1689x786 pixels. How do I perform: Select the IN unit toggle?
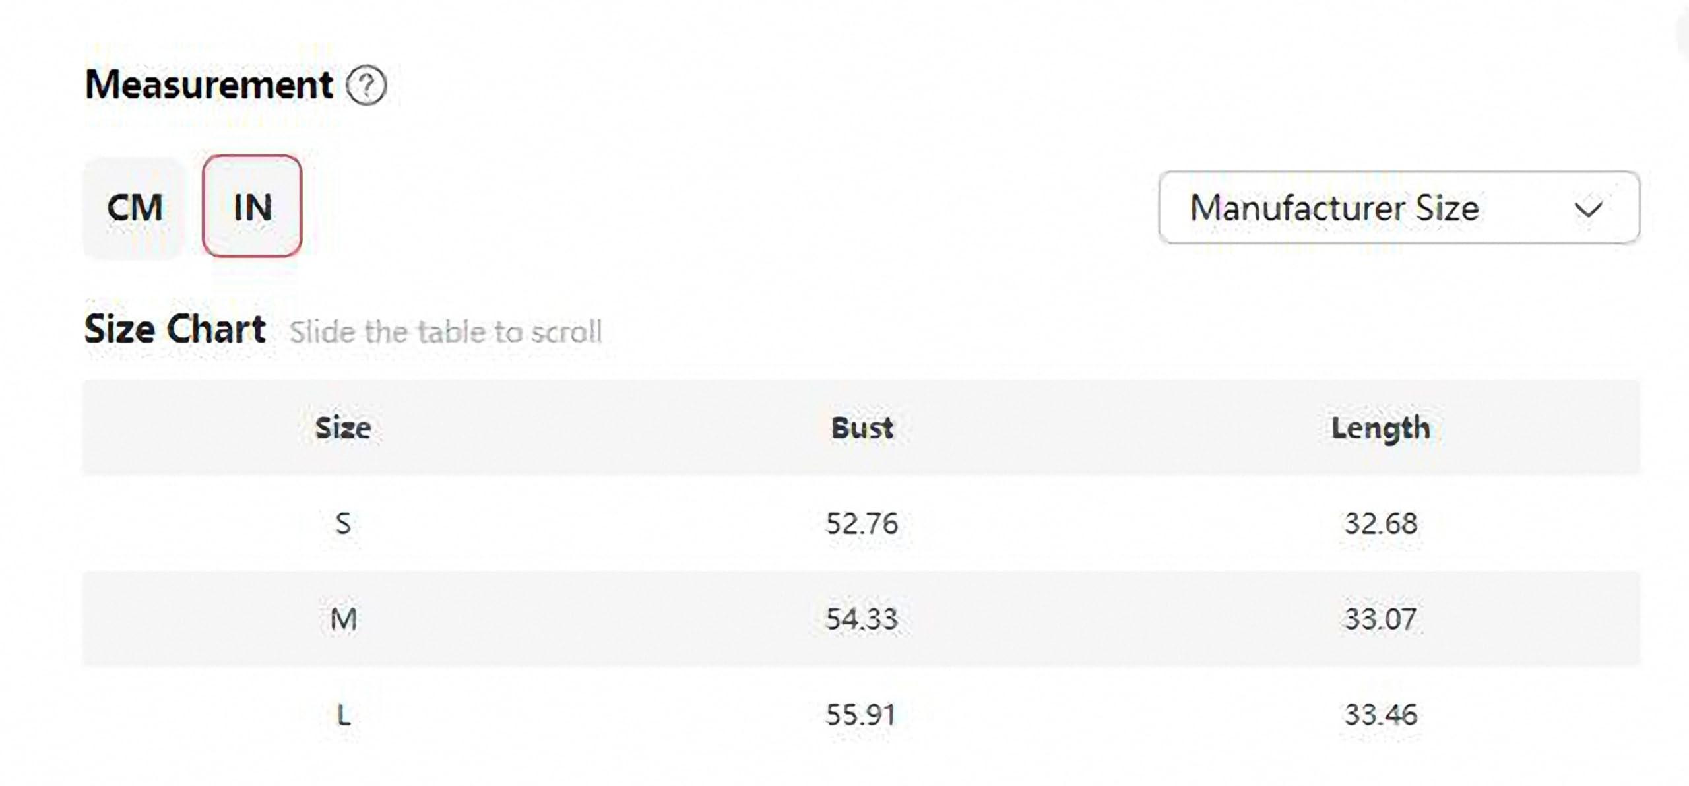(x=252, y=207)
